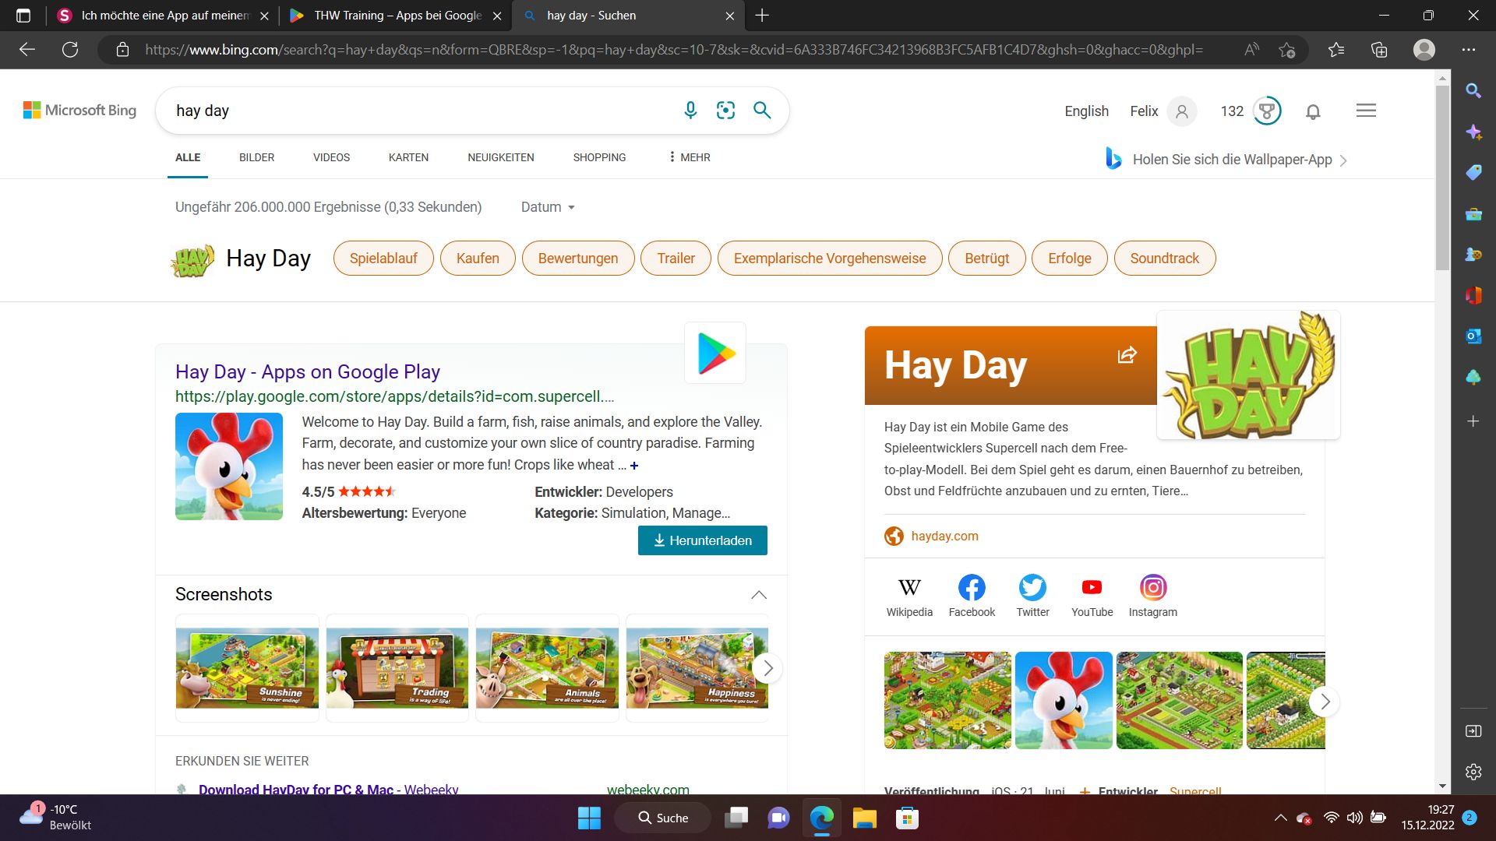
Task: Click the Bing Rewards trophy icon
Action: (1267, 111)
